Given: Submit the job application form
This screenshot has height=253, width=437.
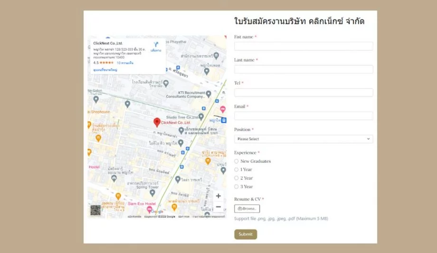Looking at the screenshot, I should pos(246,234).
